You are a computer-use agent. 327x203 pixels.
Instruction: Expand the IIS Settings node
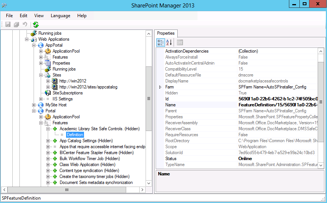click(41, 99)
